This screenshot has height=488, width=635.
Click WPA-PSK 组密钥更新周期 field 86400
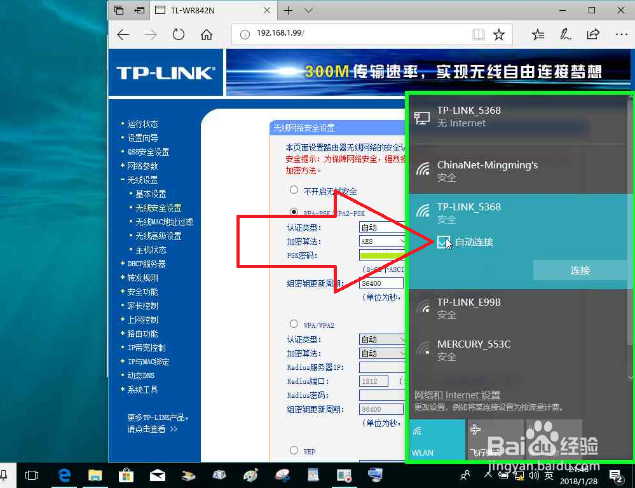coord(381,283)
